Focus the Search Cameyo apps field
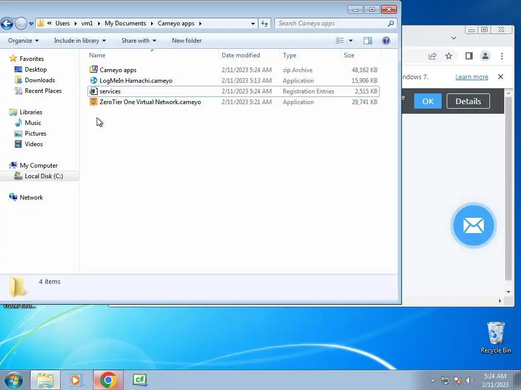This screenshot has height=390, width=521. point(331,23)
